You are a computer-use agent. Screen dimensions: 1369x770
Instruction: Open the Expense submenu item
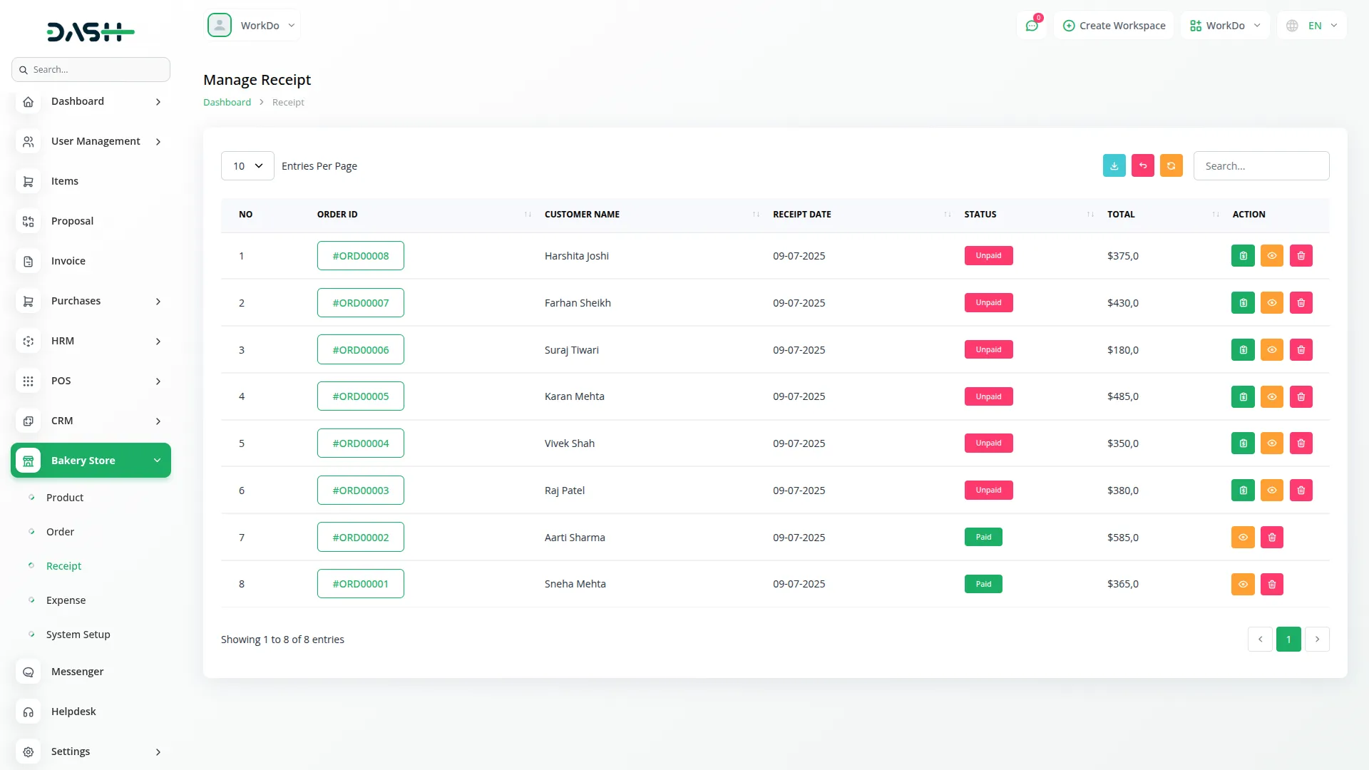pos(66,600)
